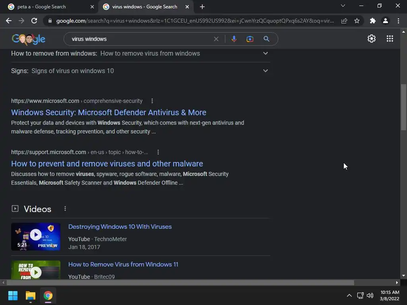Play the 5:21 video preview thumbnail
407x305 pixels.
click(x=36, y=237)
